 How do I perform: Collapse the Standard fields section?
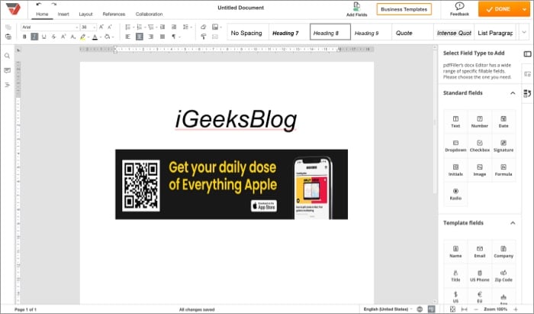[x=513, y=92]
